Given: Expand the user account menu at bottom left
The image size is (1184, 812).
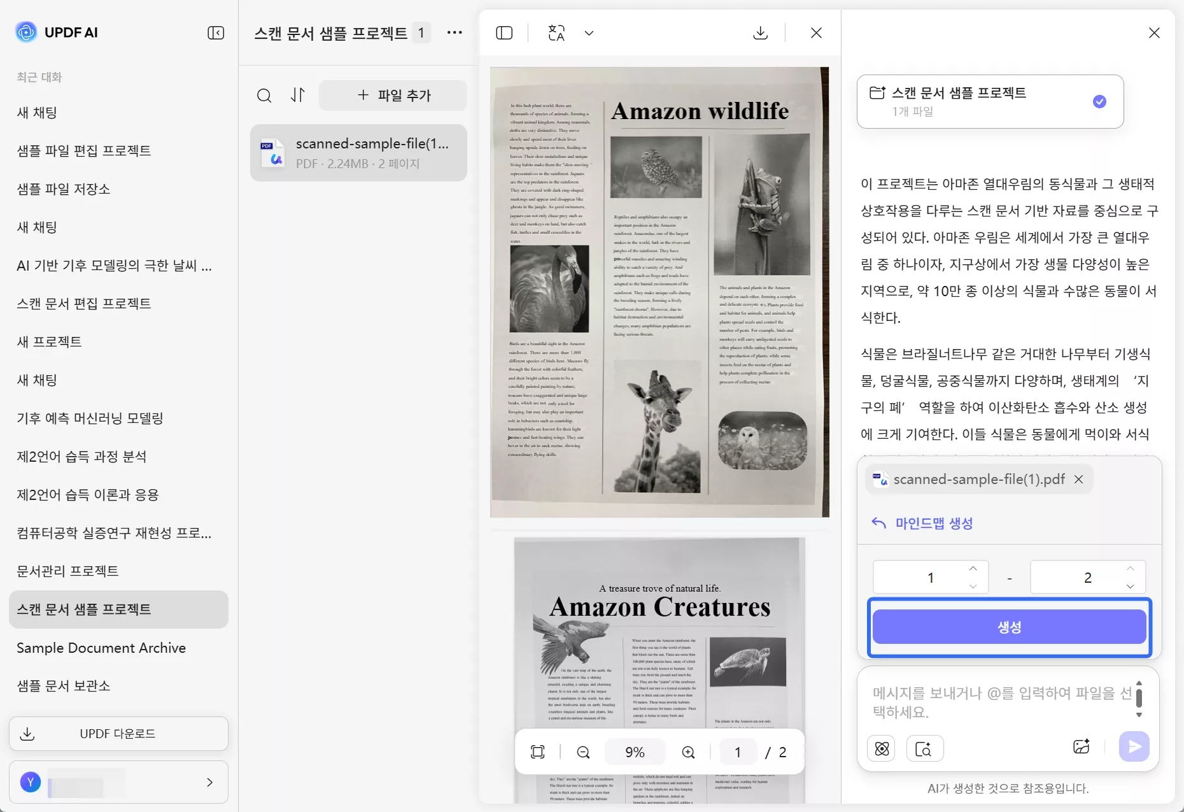Looking at the screenshot, I should tap(118, 782).
